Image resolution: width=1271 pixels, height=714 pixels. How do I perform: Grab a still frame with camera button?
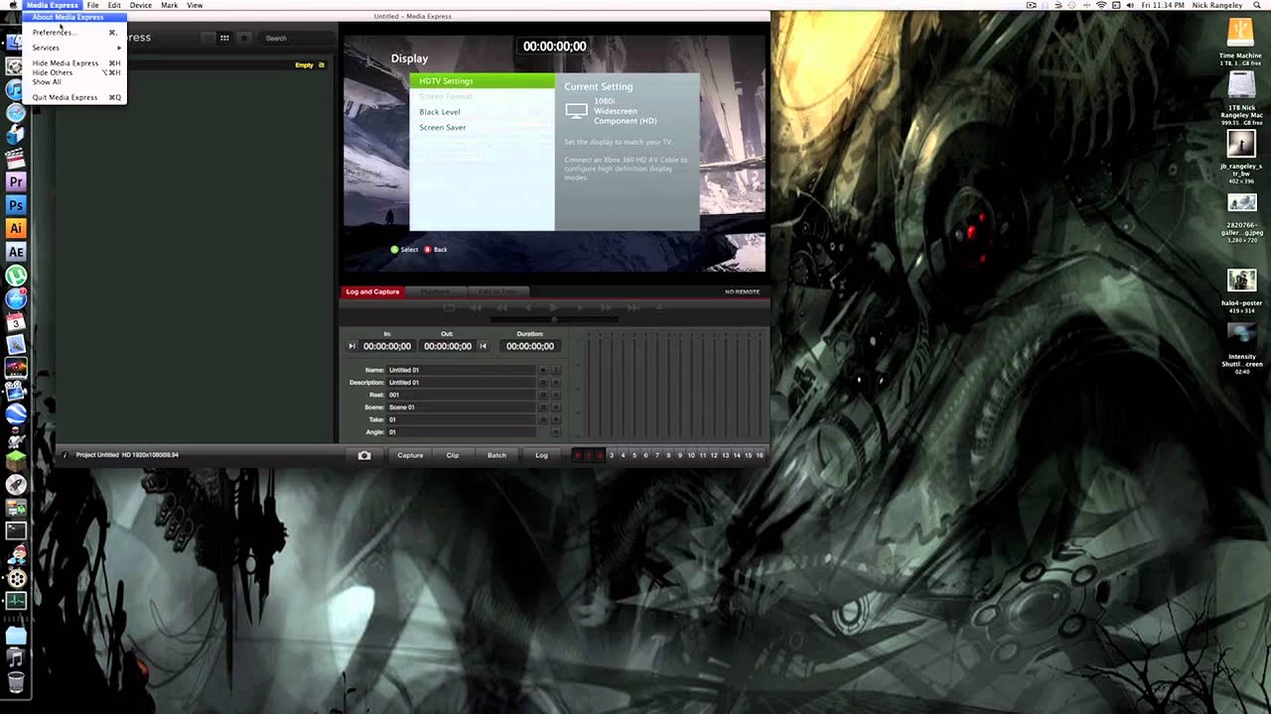click(x=364, y=455)
